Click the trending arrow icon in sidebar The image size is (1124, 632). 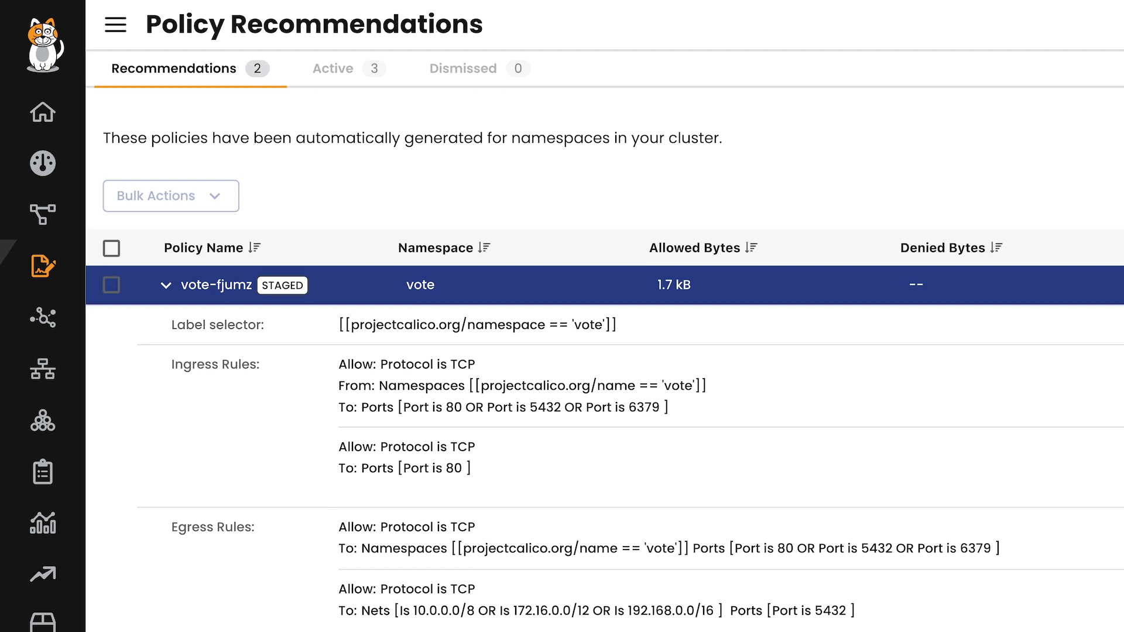43,575
